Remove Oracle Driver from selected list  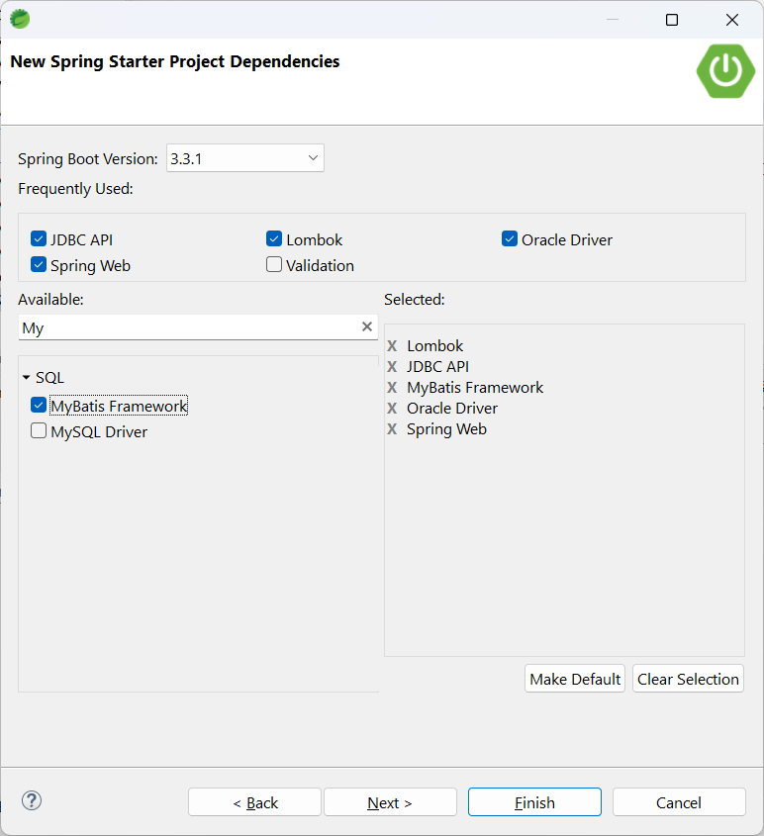(392, 409)
